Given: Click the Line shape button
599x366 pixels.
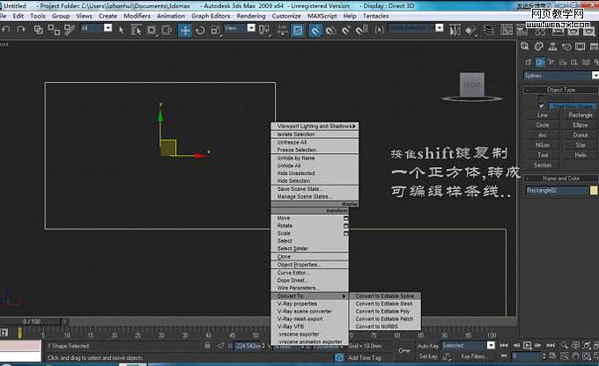Looking at the screenshot, I should (543, 115).
